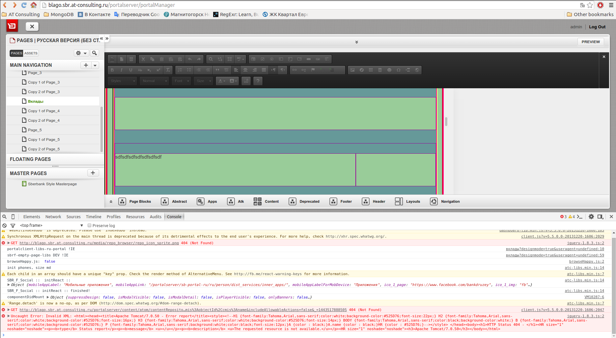Toggle Italic formatting
Viewport: 616px width, 338px height.
pyautogui.click(x=122, y=70)
